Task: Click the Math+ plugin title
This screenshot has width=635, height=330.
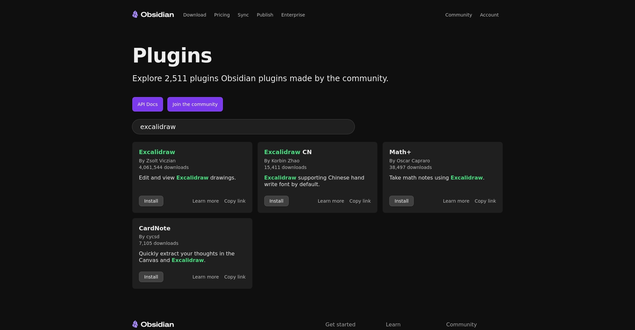Action: coord(400,152)
